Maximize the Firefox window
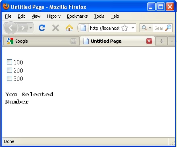Viewport: 177px width, 147px height. pyautogui.click(x=160, y=6)
